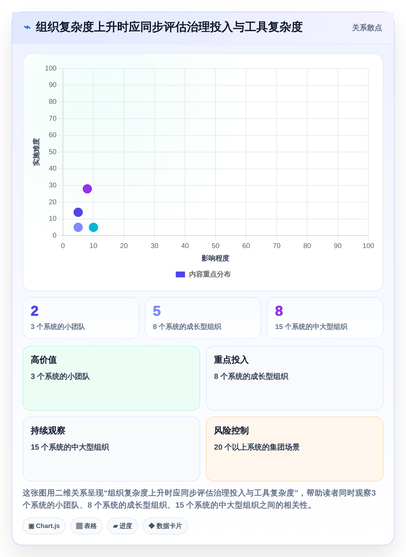This screenshot has height=557, width=406.
Task: Open the stat card showing number 5
Action: click(203, 318)
